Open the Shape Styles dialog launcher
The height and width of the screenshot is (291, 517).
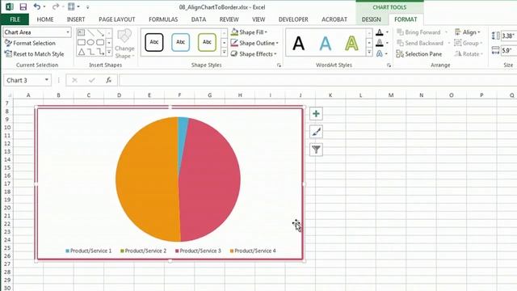click(x=279, y=65)
